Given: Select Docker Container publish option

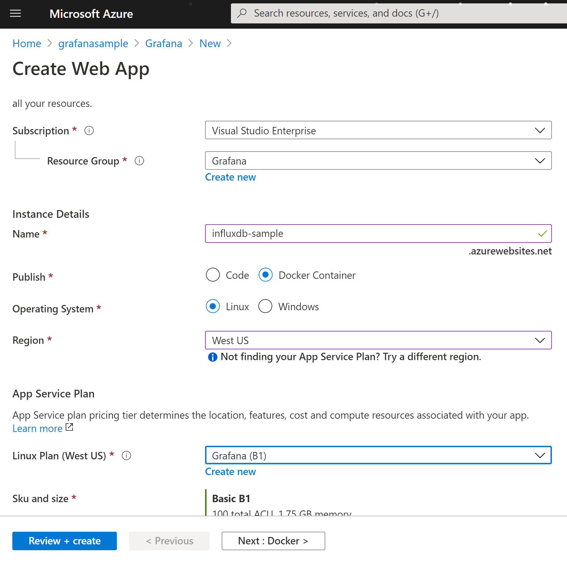Looking at the screenshot, I should click(x=265, y=275).
